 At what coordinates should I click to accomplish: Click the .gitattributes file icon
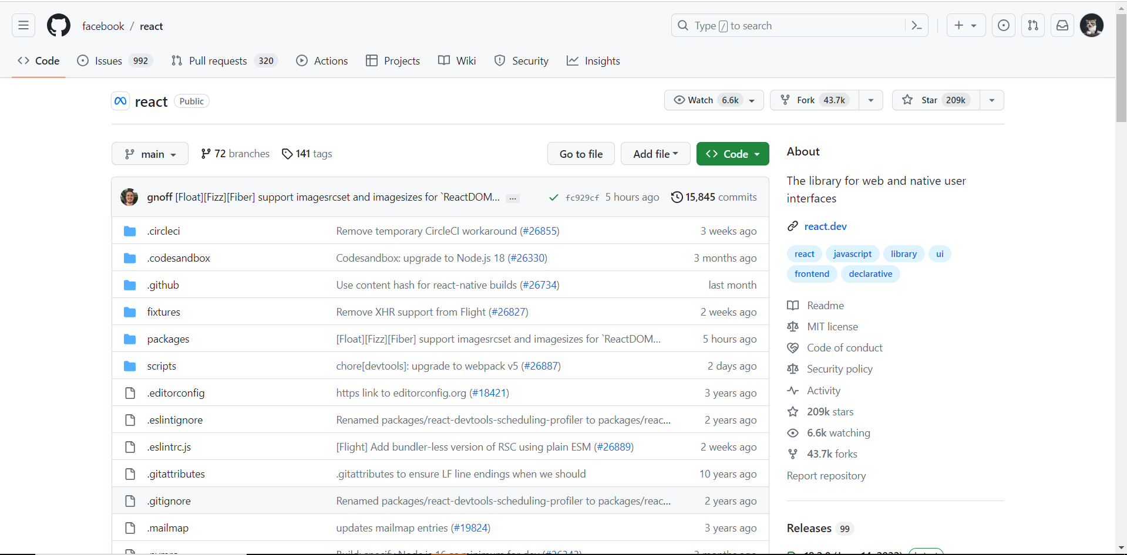pyautogui.click(x=130, y=474)
